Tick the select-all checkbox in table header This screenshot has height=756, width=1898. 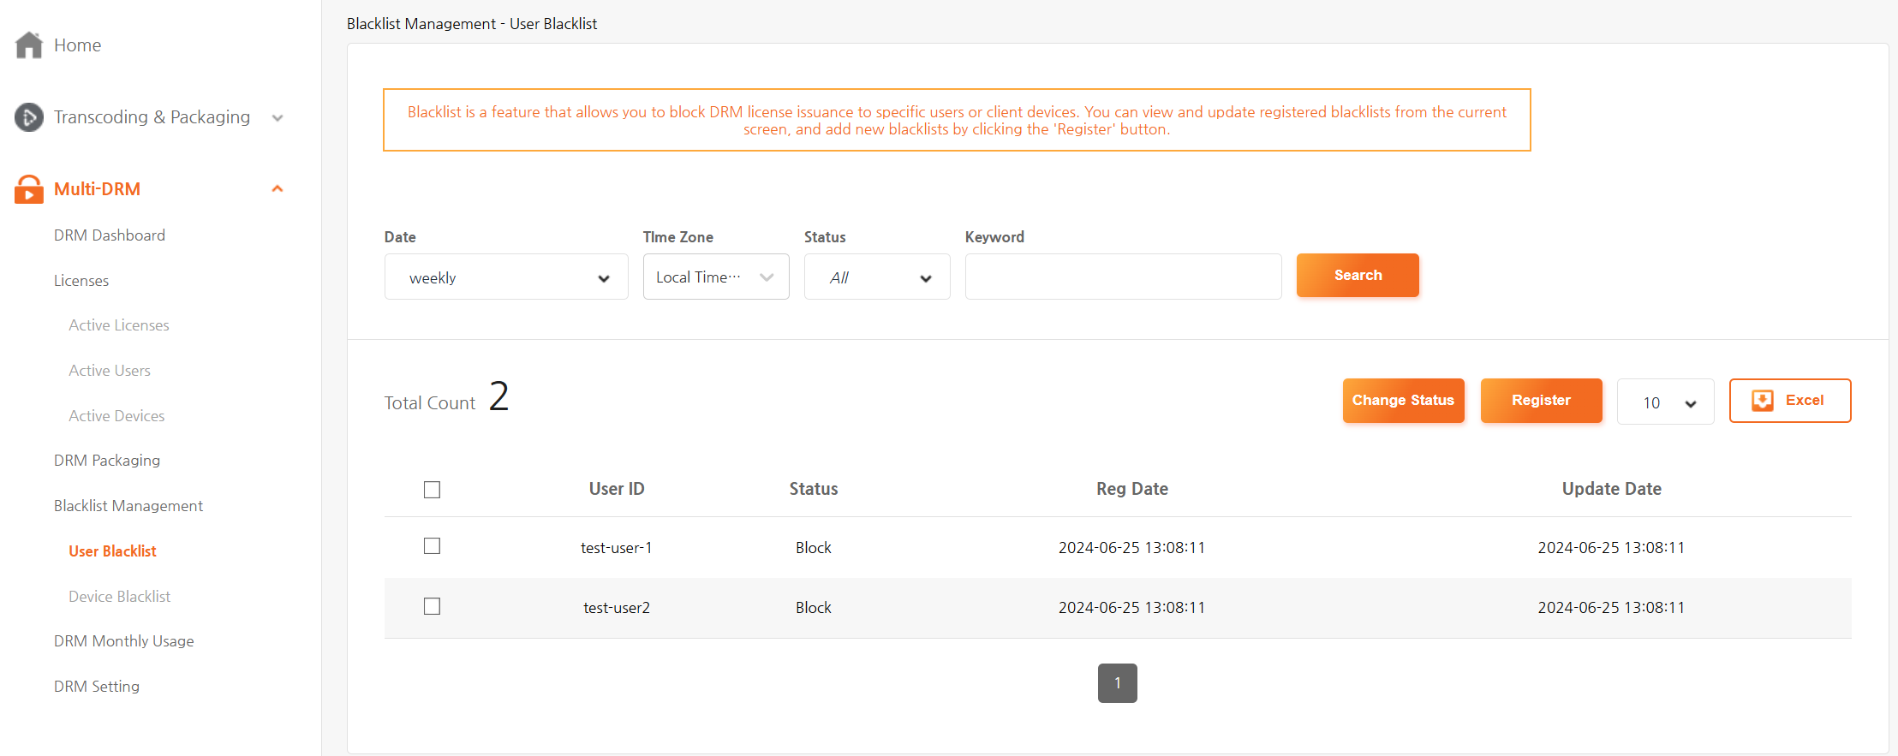pos(432,490)
